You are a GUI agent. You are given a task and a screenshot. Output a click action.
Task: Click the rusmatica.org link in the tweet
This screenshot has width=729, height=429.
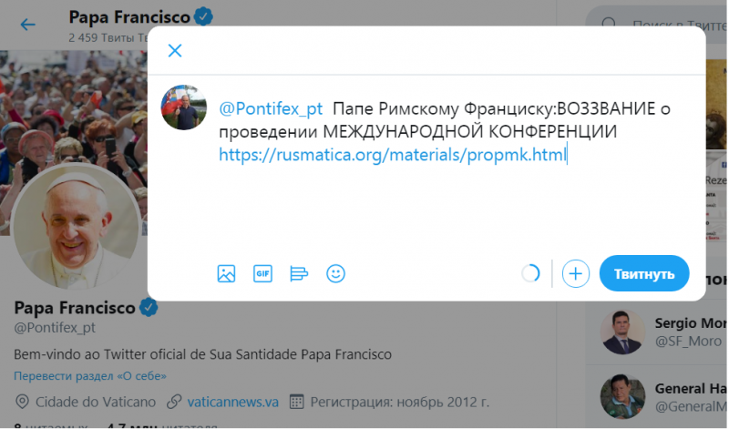393,155
